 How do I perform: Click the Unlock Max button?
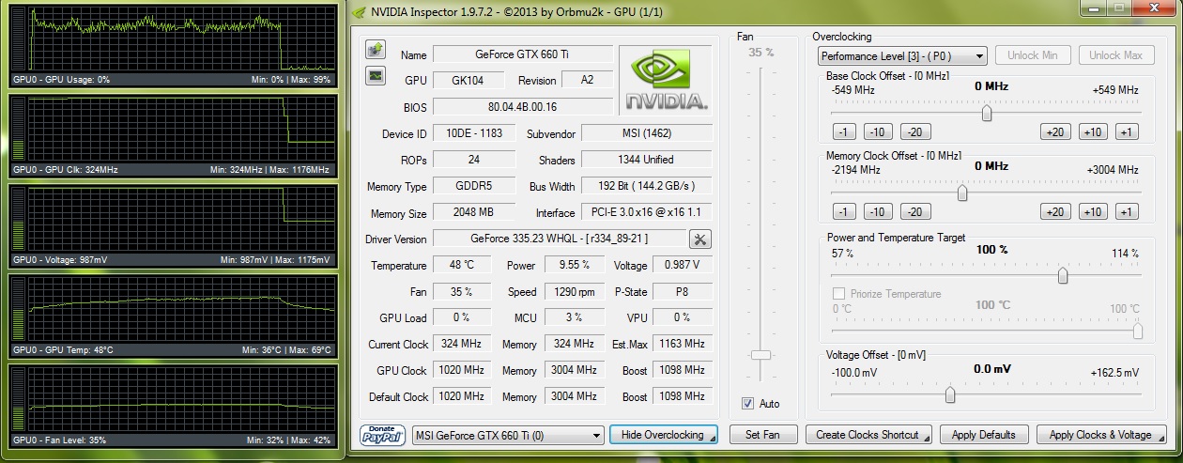coord(1115,55)
